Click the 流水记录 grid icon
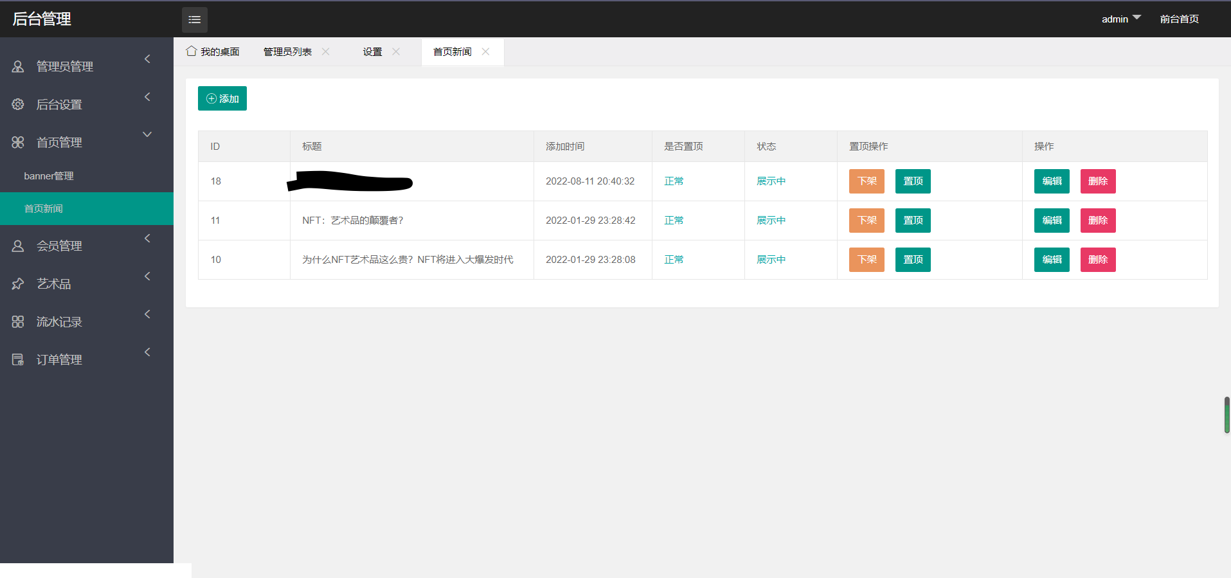Viewport: 1231px width, 578px height. pos(18,321)
